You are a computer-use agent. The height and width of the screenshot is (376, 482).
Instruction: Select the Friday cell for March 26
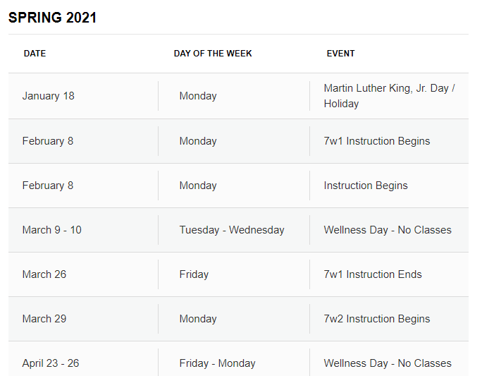pos(194,274)
